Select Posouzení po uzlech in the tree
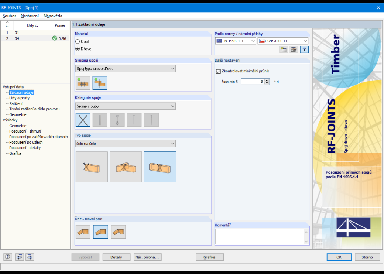This screenshot has width=384, height=274. [26, 142]
